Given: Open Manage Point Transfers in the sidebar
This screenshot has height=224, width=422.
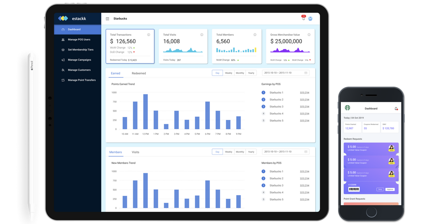Looking at the screenshot, I should coord(82,80).
